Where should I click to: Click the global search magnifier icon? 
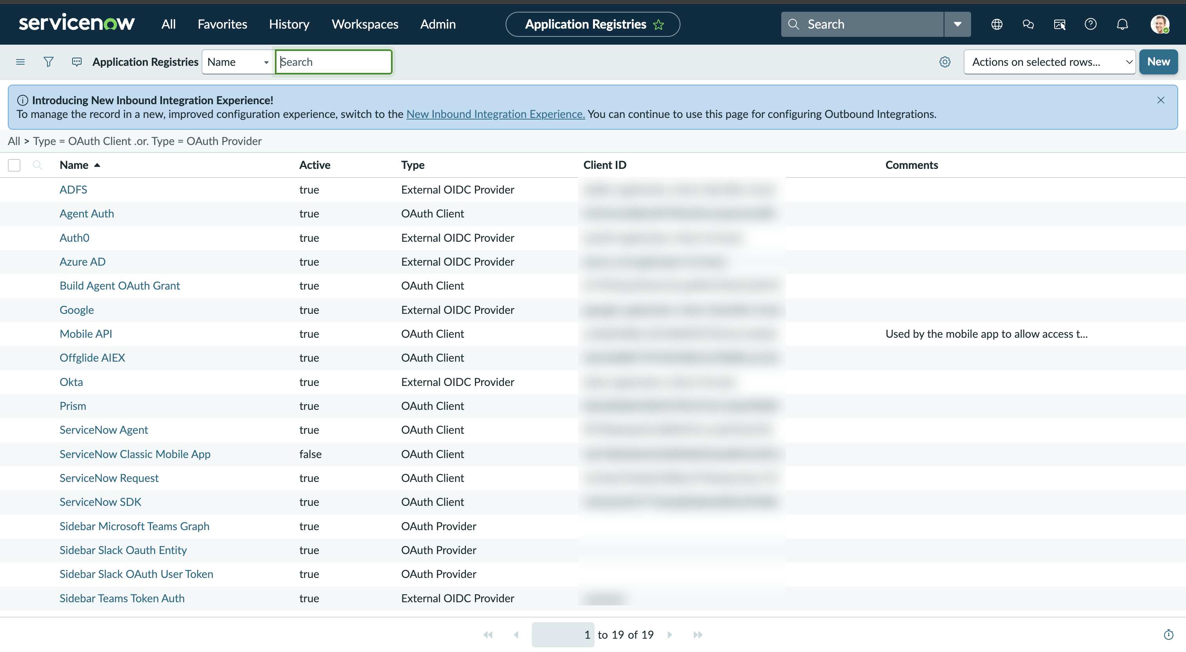coord(793,24)
